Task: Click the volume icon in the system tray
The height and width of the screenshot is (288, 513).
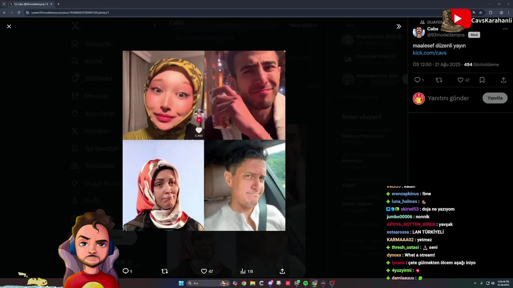Action: click(493, 283)
